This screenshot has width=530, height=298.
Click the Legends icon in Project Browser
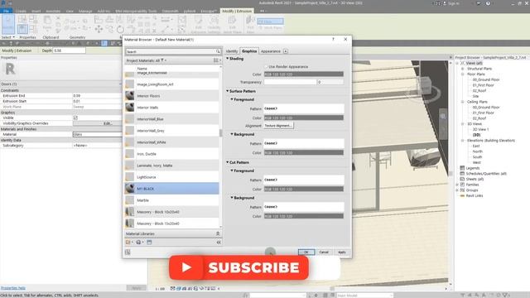click(462, 168)
